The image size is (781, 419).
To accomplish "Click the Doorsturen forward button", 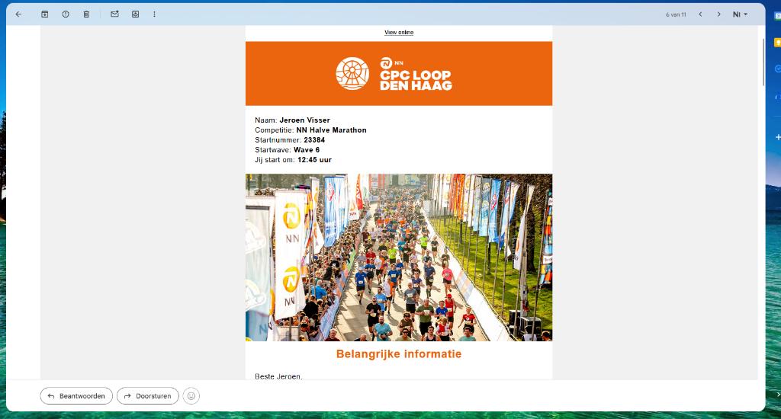I will (148, 396).
